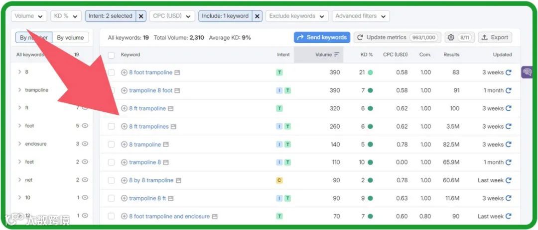Expand the 'ft' keyword group

19,108
